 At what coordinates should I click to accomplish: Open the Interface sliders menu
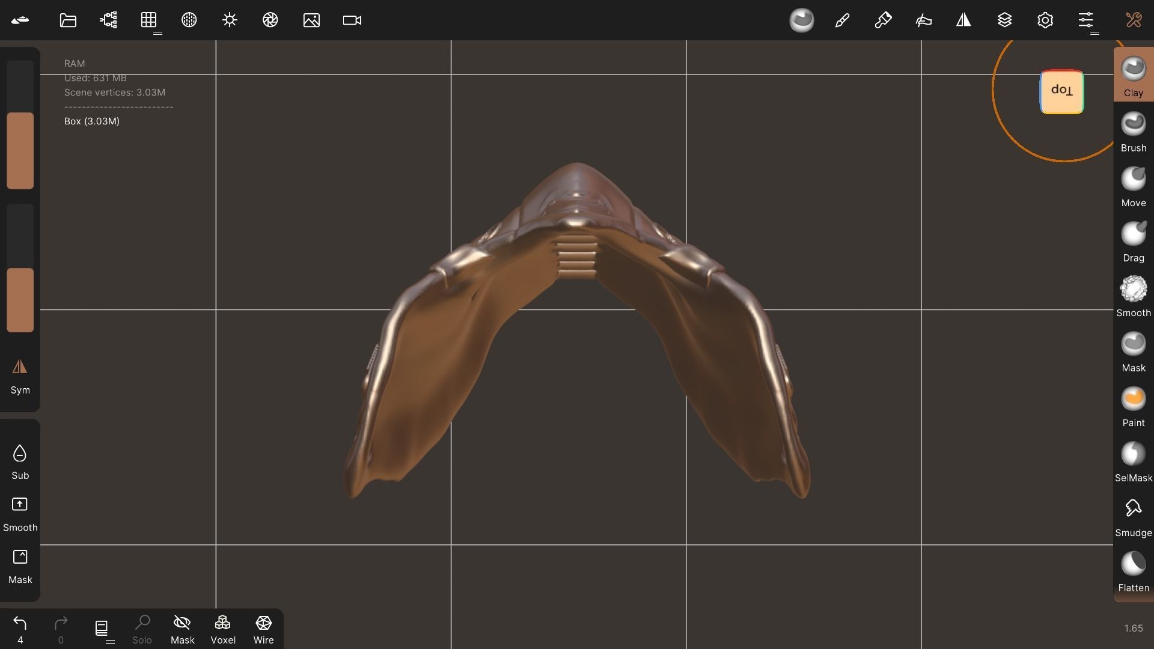click(1085, 20)
